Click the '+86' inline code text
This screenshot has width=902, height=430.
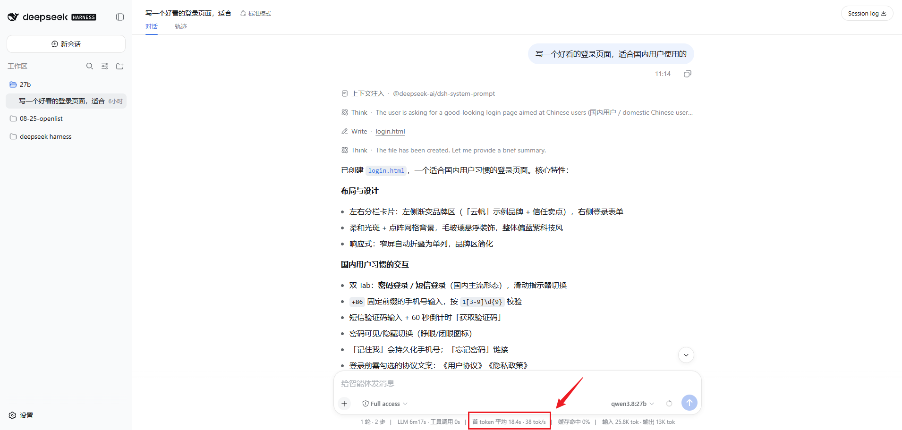pos(357,302)
